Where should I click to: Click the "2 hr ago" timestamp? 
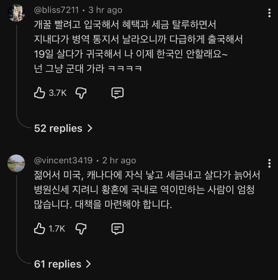119,161
